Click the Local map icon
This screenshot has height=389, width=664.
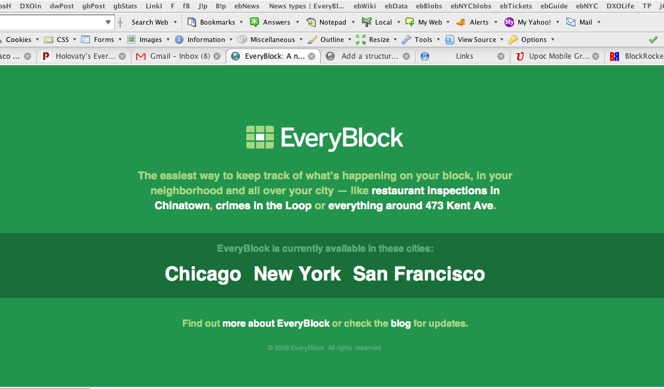(367, 22)
